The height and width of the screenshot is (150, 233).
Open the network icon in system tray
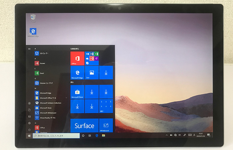coord(175,135)
